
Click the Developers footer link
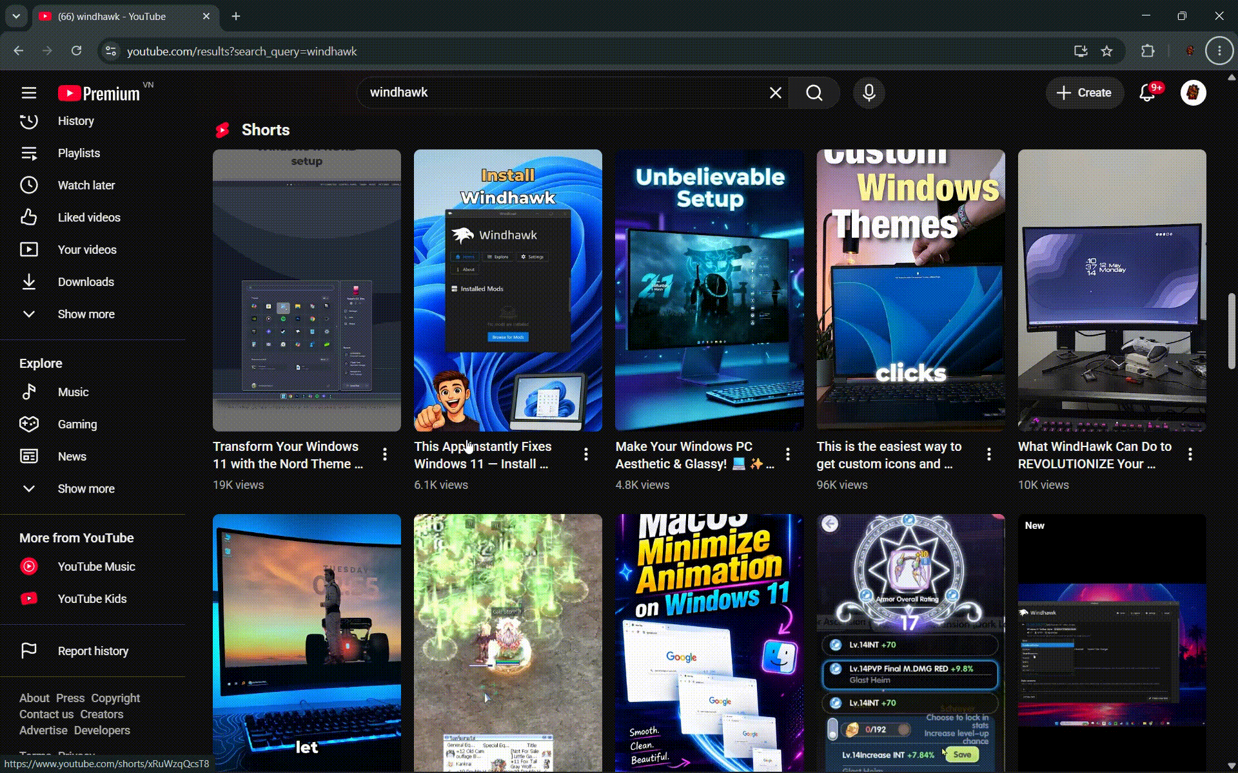(x=102, y=730)
